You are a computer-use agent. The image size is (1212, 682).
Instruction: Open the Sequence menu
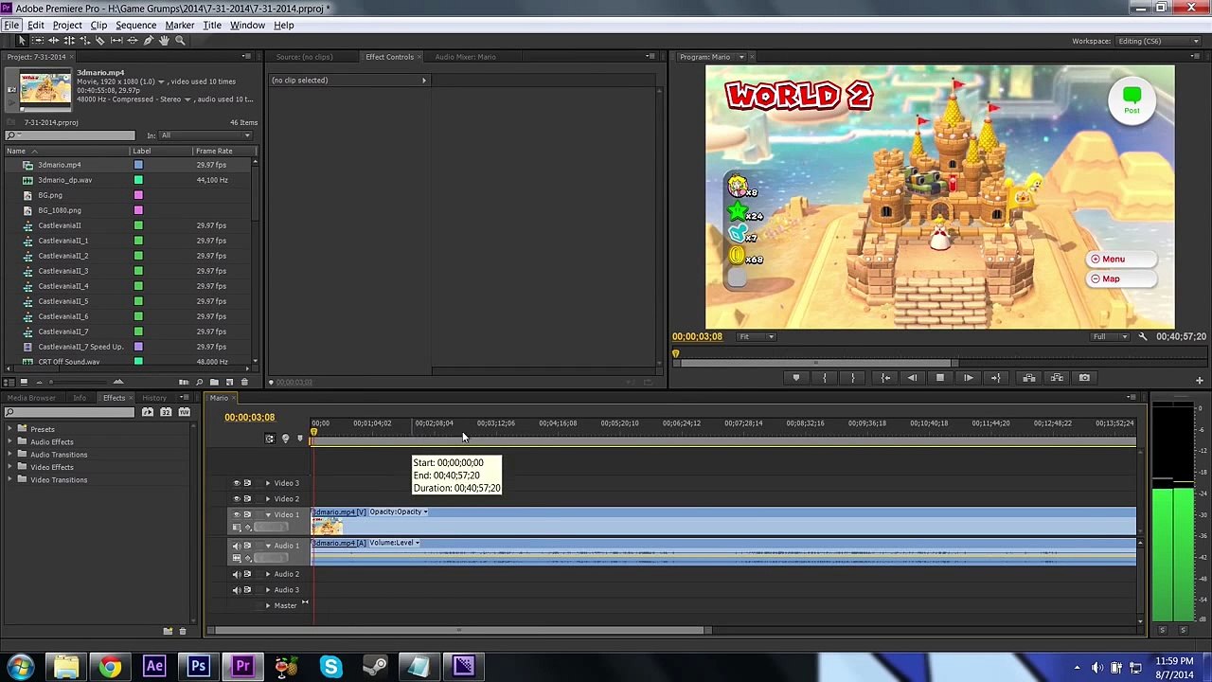click(x=135, y=25)
